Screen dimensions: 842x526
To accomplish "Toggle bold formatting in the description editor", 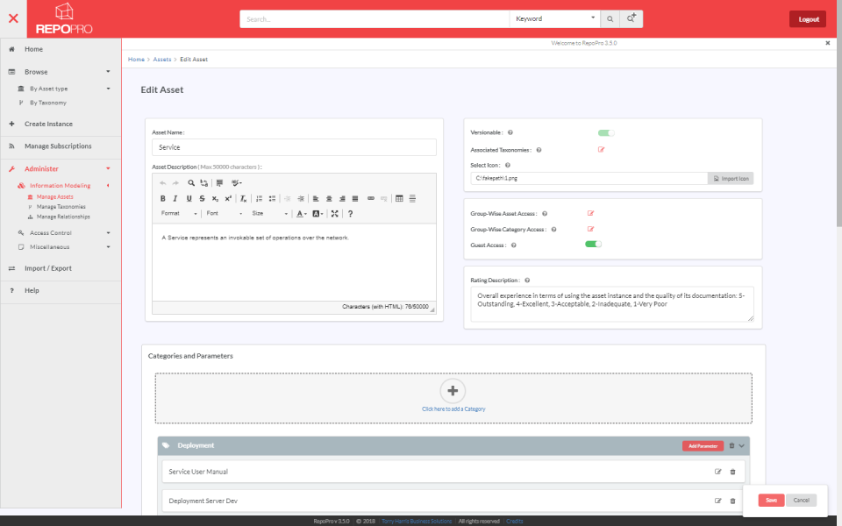I will point(162,198).
